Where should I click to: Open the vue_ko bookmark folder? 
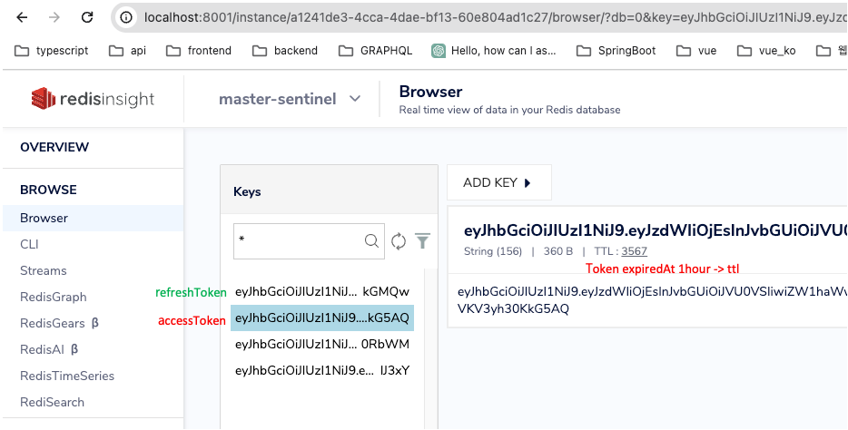pos(767,51)
